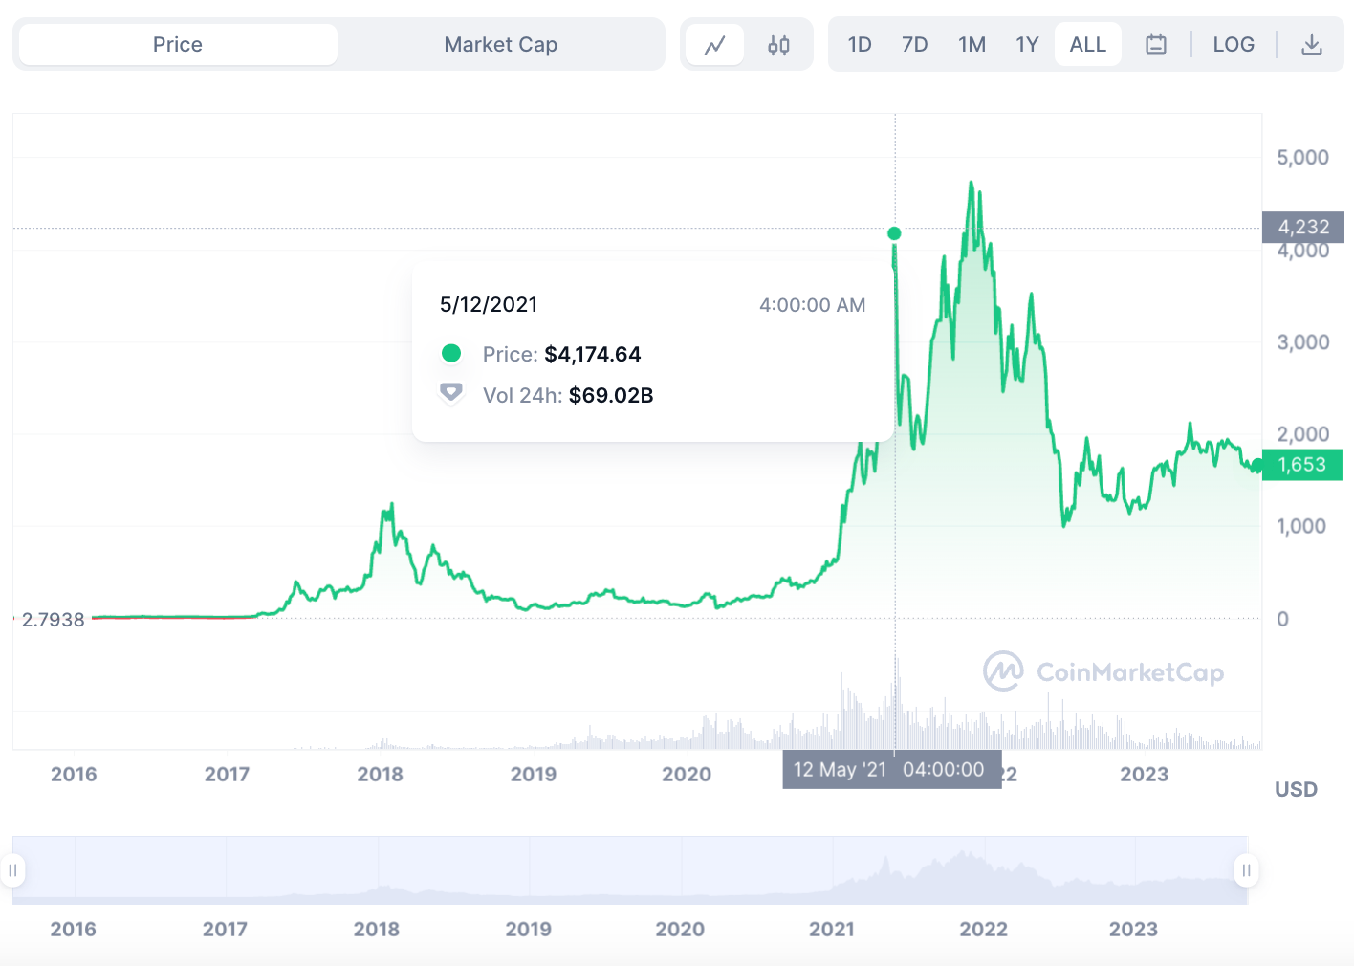Set timeframe to ALL
The image size is (1354, 966).
pos(1088,45)
